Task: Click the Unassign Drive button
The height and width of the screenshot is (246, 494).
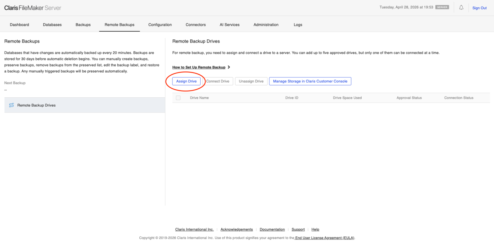Action: tap(251, 81)
